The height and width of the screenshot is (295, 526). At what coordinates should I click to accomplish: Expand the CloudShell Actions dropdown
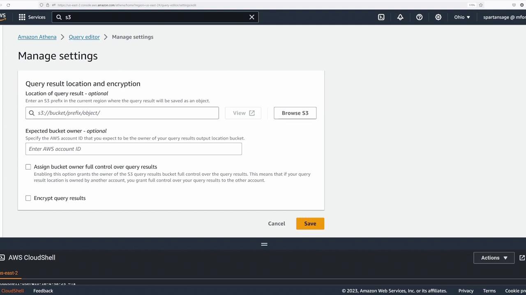click(x=494, y=258)
